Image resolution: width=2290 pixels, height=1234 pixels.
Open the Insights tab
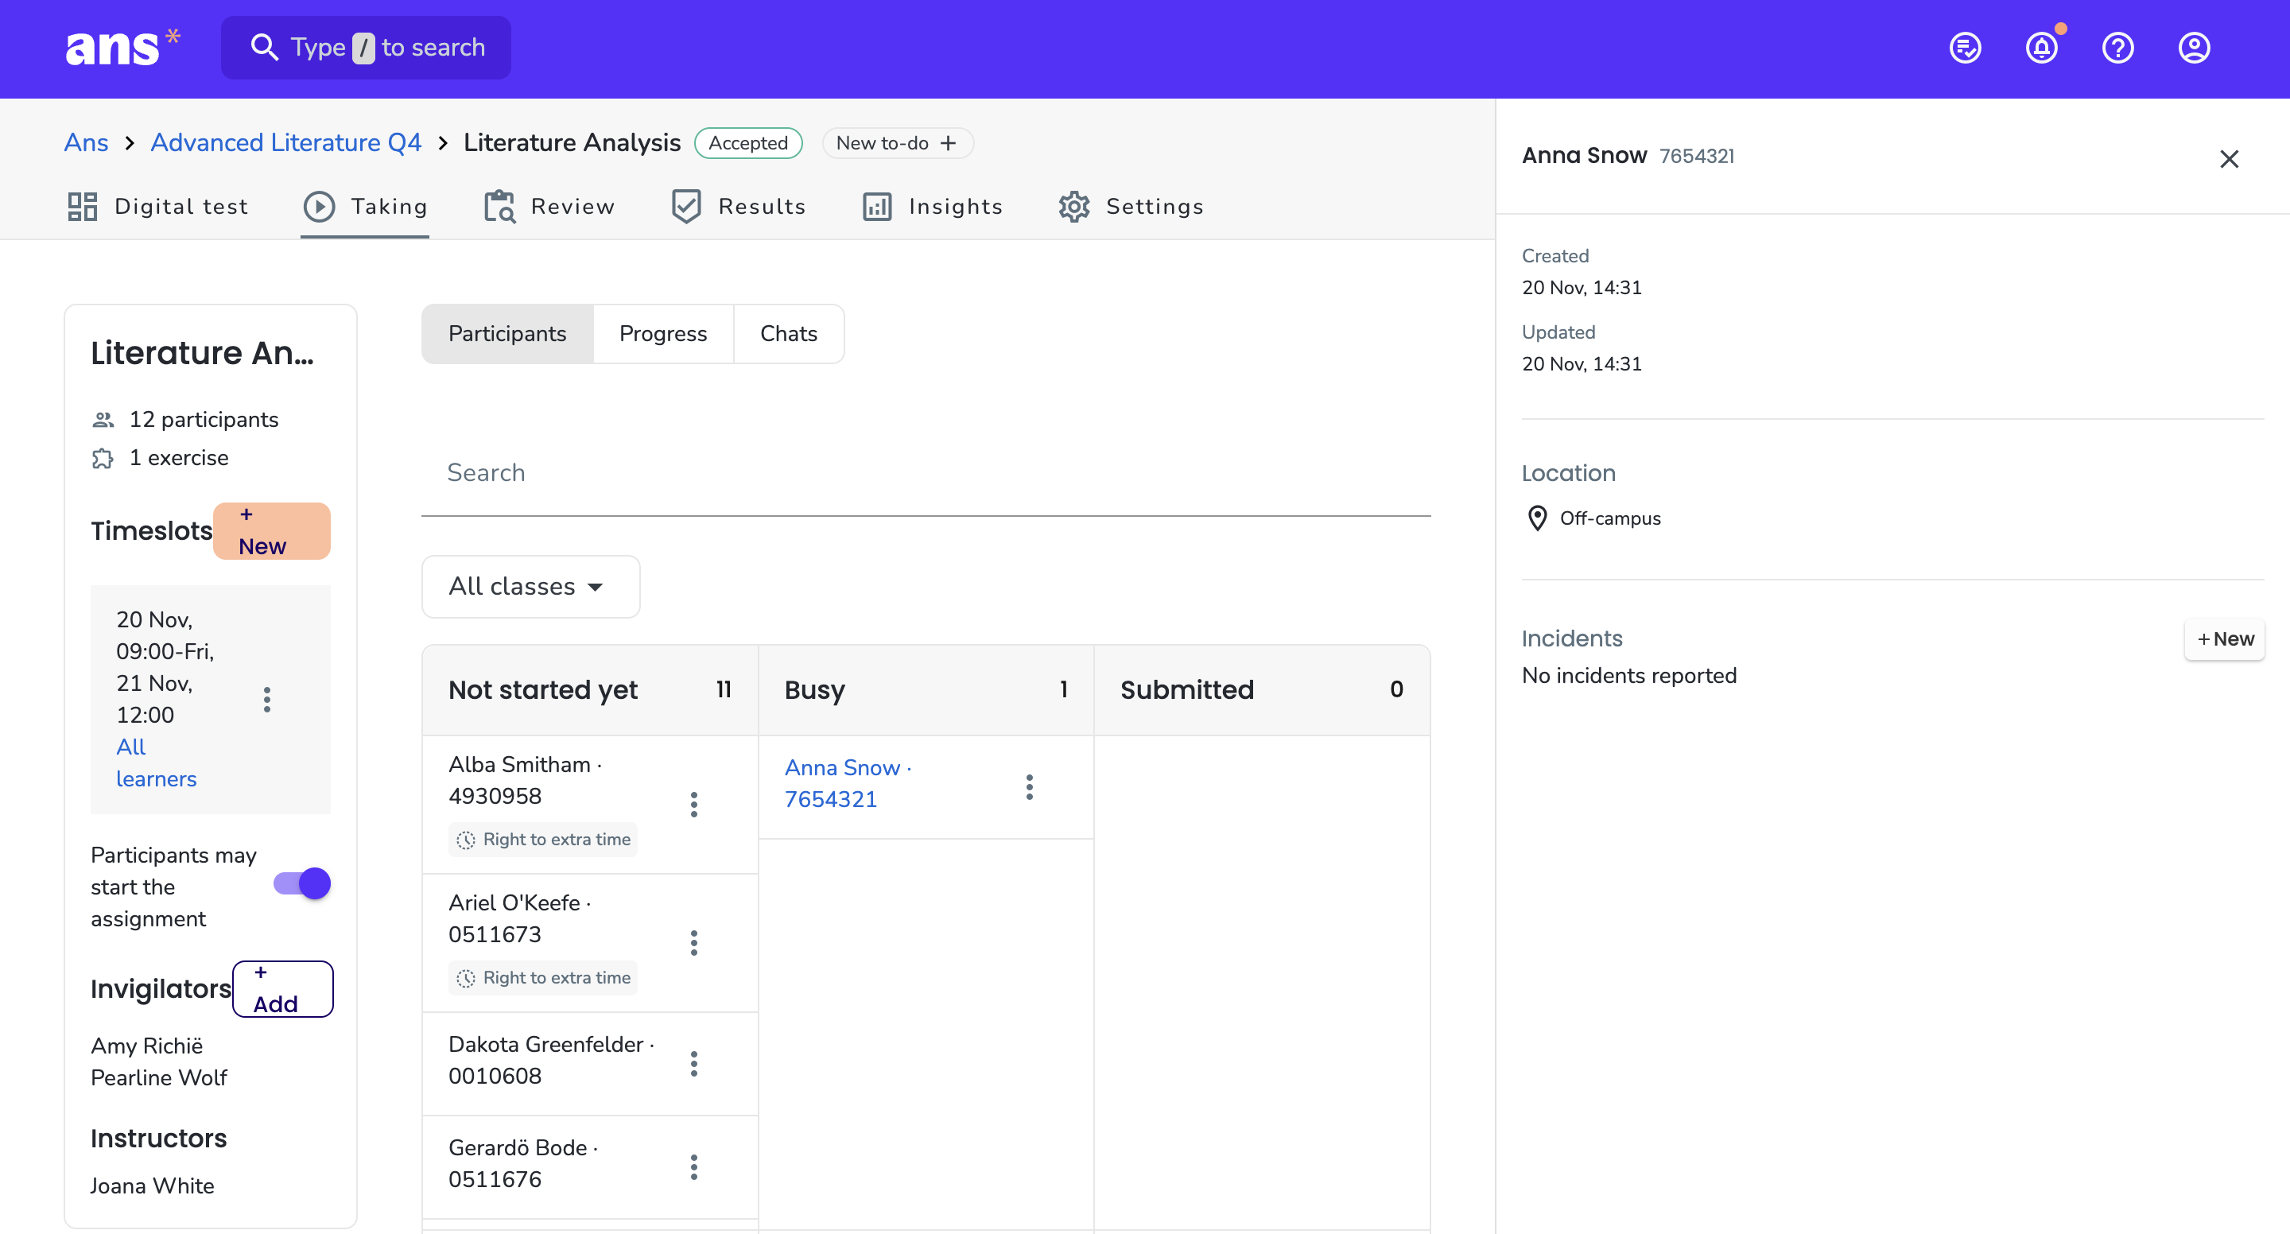coord(933,206)
